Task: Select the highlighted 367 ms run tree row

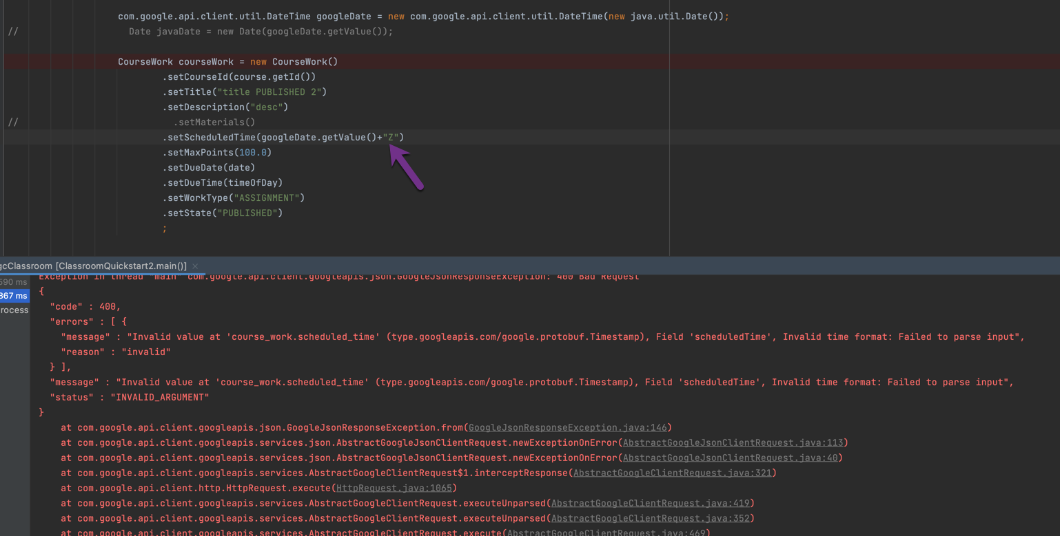Action: point(14,296)
